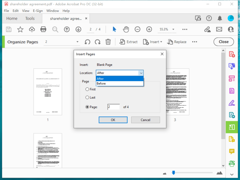The width and height of the screenshot is (240, 180).
Task: Click the print file icon
Action: point(43,29)
